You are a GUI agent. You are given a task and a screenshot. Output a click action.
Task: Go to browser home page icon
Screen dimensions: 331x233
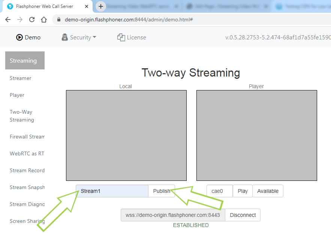44,20
